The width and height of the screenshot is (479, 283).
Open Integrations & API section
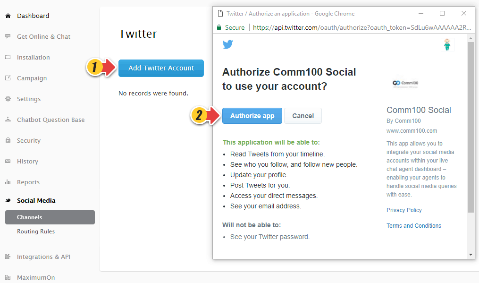(x=43, y=257)
